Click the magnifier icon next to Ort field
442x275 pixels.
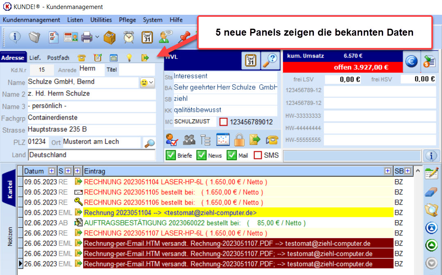pyautogui.click(x=150, y=143)
